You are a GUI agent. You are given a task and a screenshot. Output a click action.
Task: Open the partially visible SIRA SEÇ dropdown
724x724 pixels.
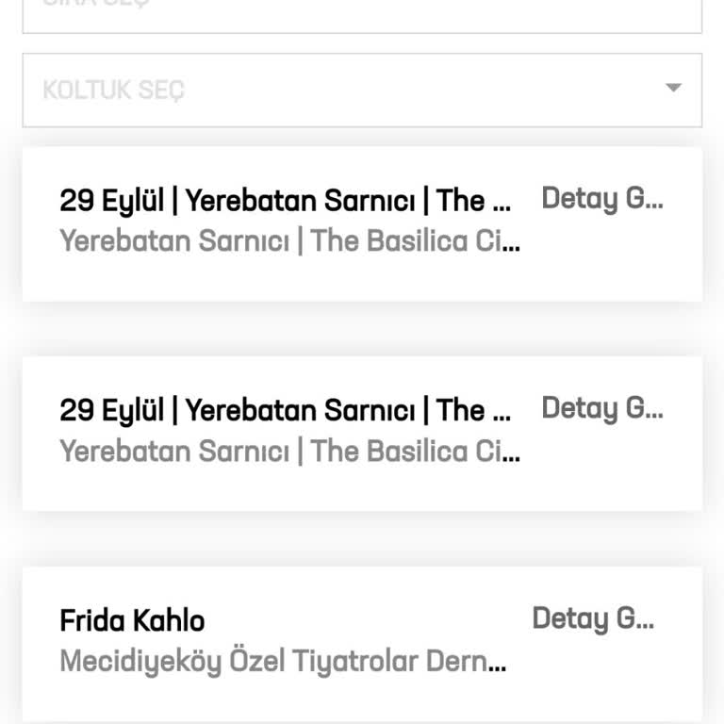tap(362, 14)
